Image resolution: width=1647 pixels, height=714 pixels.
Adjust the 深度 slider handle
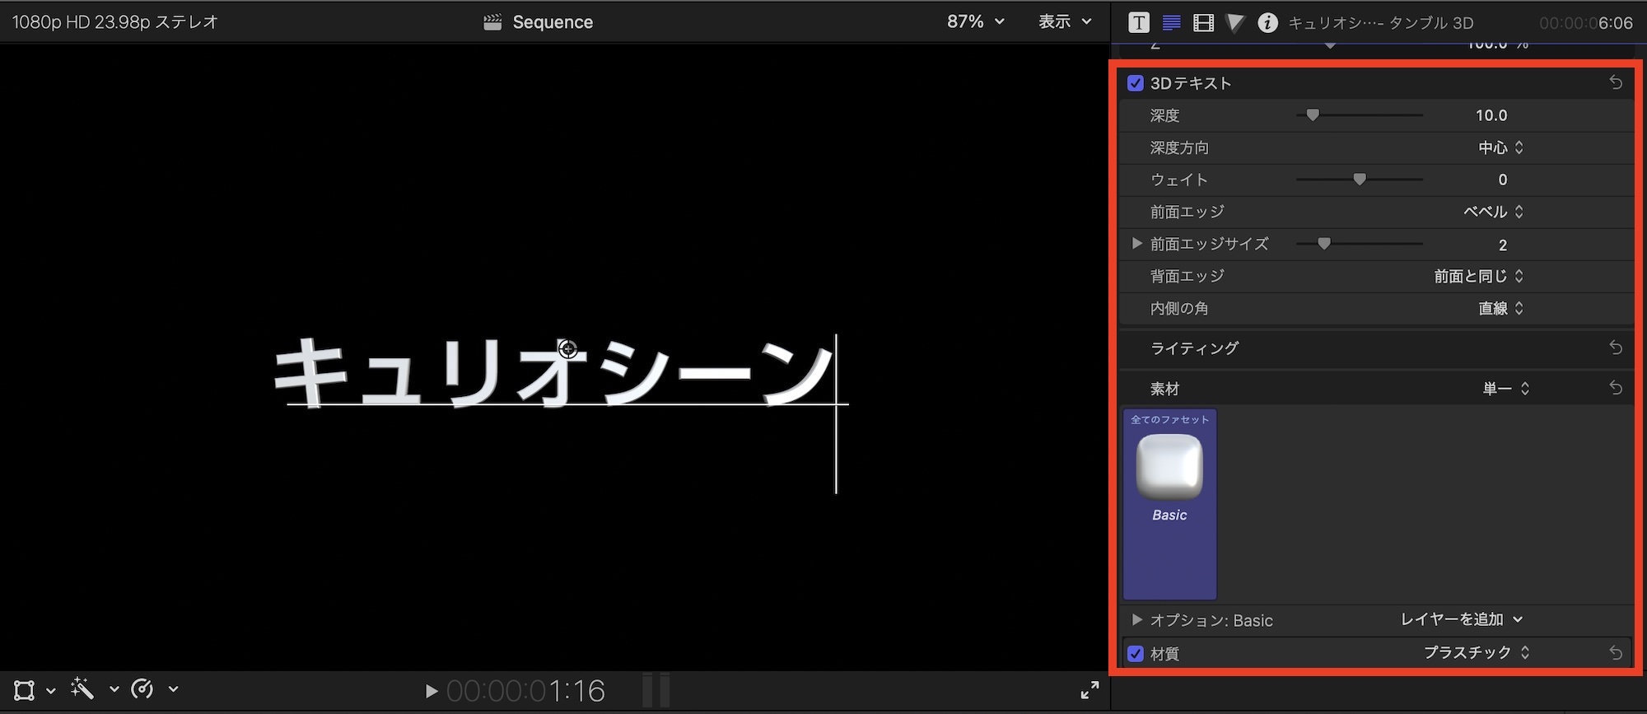1313,115
